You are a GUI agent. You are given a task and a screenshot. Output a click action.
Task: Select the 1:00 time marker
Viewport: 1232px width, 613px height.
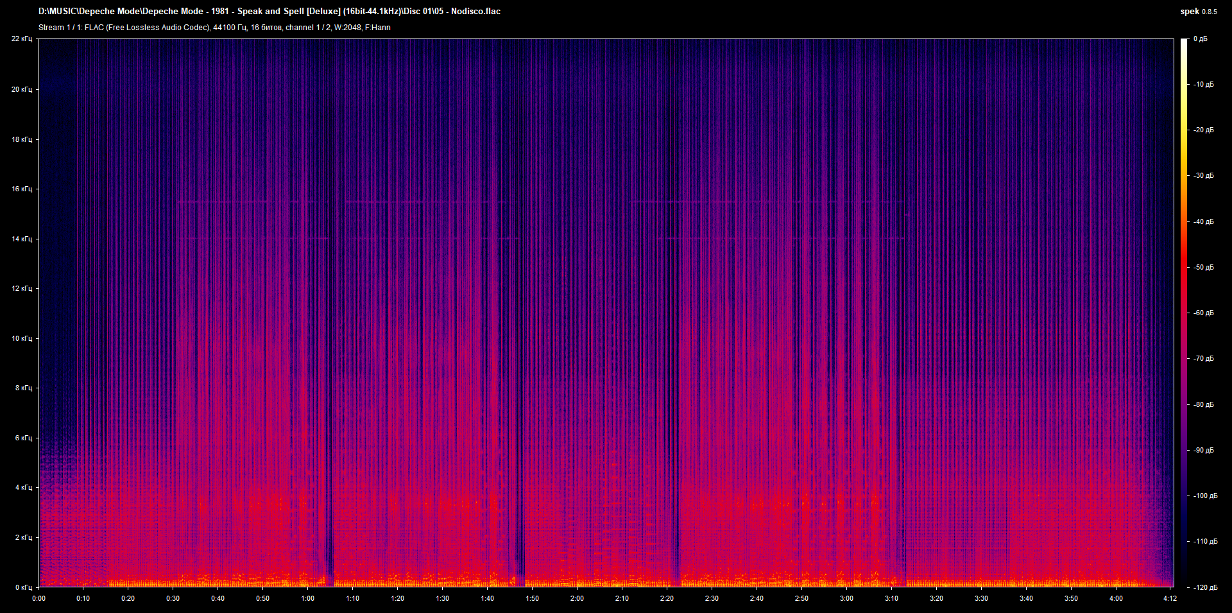[x=307, y=598]
